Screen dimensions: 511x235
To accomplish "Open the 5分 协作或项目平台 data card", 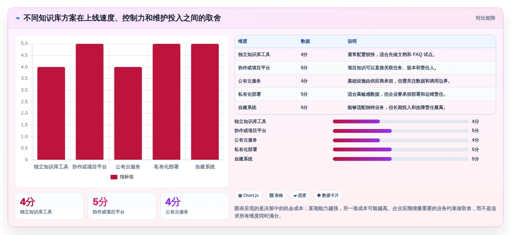I will pyautogui.click(x=122, y=206).
